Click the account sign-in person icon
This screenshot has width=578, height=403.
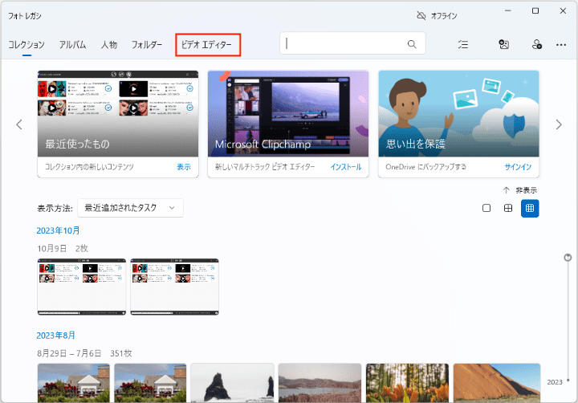coord(537,45)
